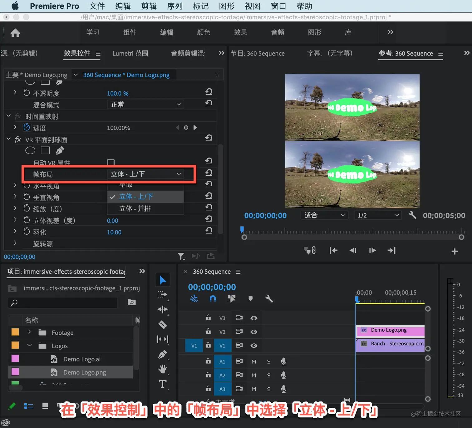Image resolution: width=472 pixels, height=428 pixels.
Task: Toggle 速度 stopwatch animation
Action: (x=27, y=127)
